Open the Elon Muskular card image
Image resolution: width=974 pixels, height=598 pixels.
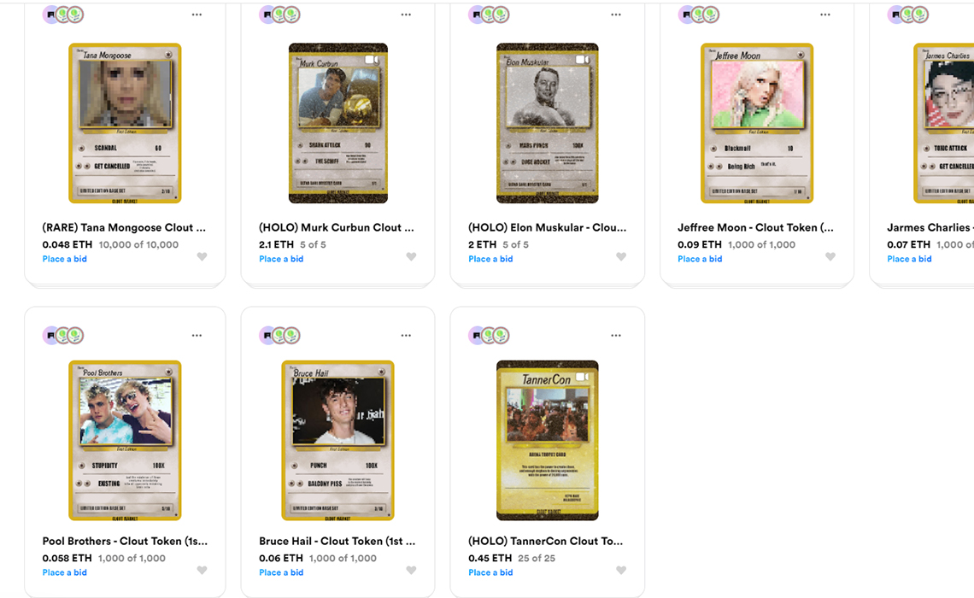[548, 123]
